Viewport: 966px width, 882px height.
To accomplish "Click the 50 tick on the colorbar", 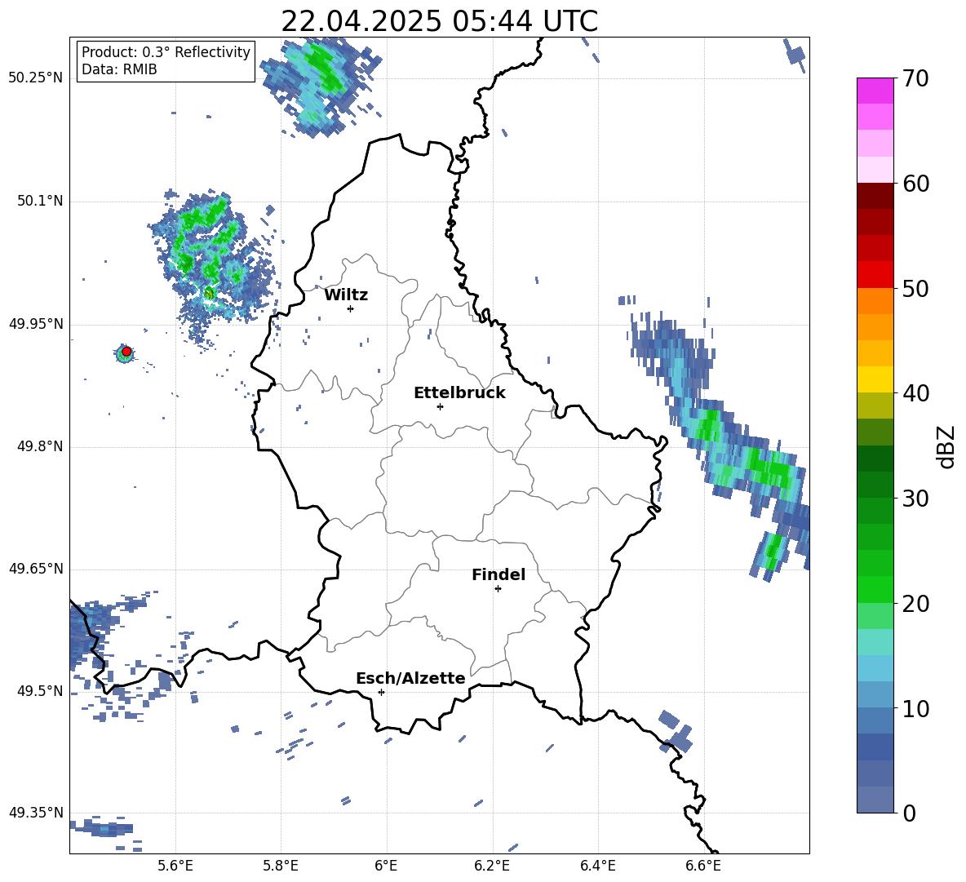I will tap(915, 288).
